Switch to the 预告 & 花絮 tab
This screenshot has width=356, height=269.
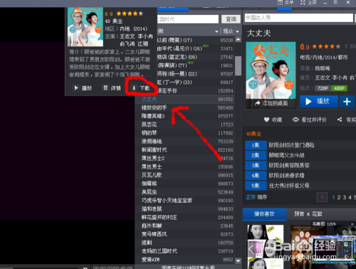[308, 214]
